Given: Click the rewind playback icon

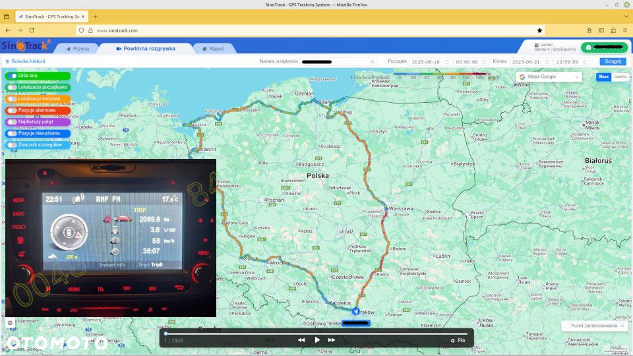Looking at the screenshot, I should click(x=301, y=340).
